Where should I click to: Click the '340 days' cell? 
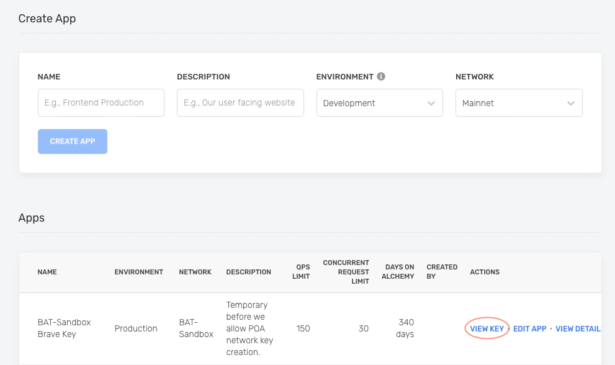click(405, 328)
